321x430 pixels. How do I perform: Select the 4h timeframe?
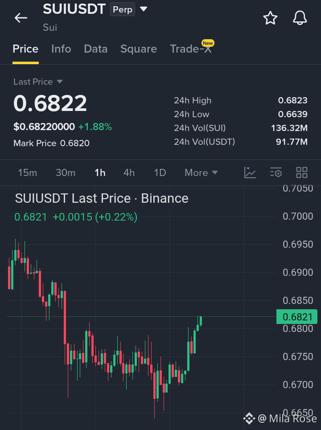tap(129, 172)
